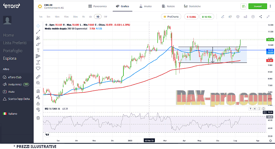The image size is (275, 149).
Task: Open the indicators bar chart icon
Action: 245,17
